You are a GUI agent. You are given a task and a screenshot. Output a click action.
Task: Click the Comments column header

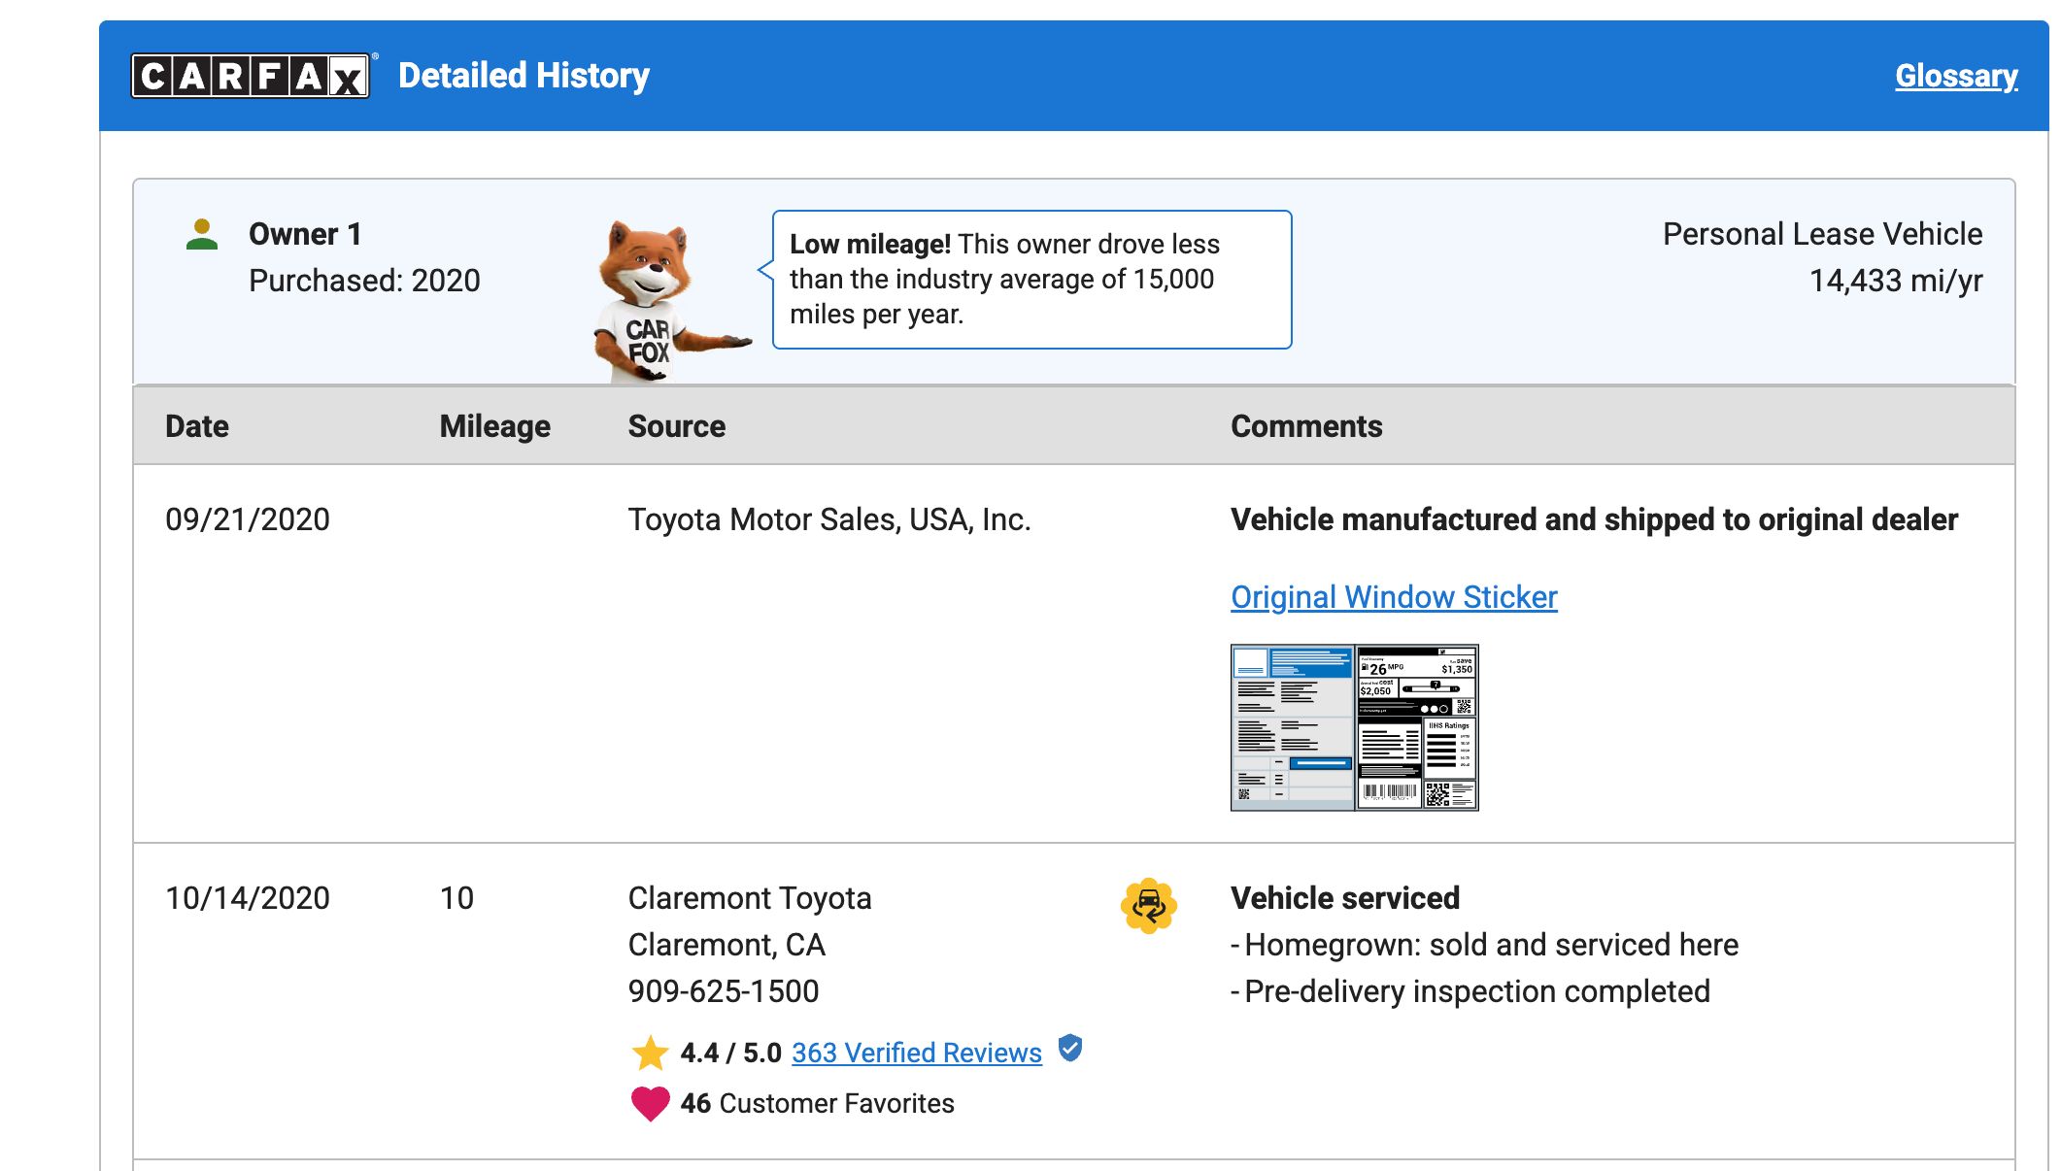[x=1306, y=426]
